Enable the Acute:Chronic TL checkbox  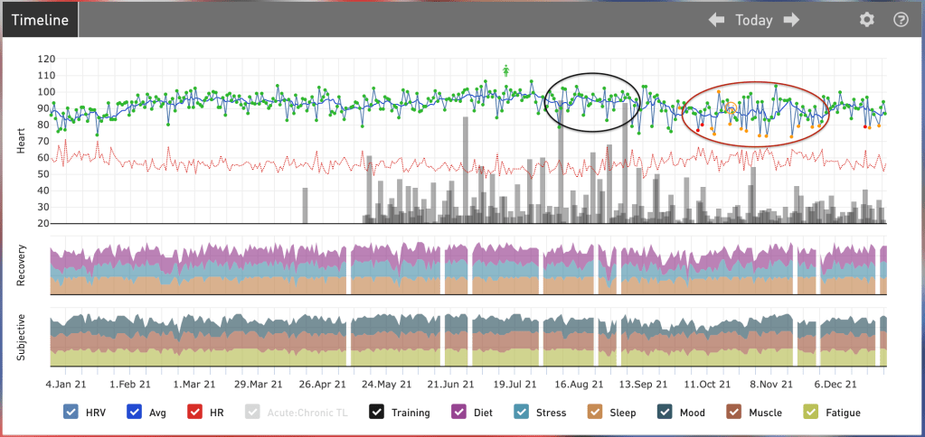pos(254,413)
